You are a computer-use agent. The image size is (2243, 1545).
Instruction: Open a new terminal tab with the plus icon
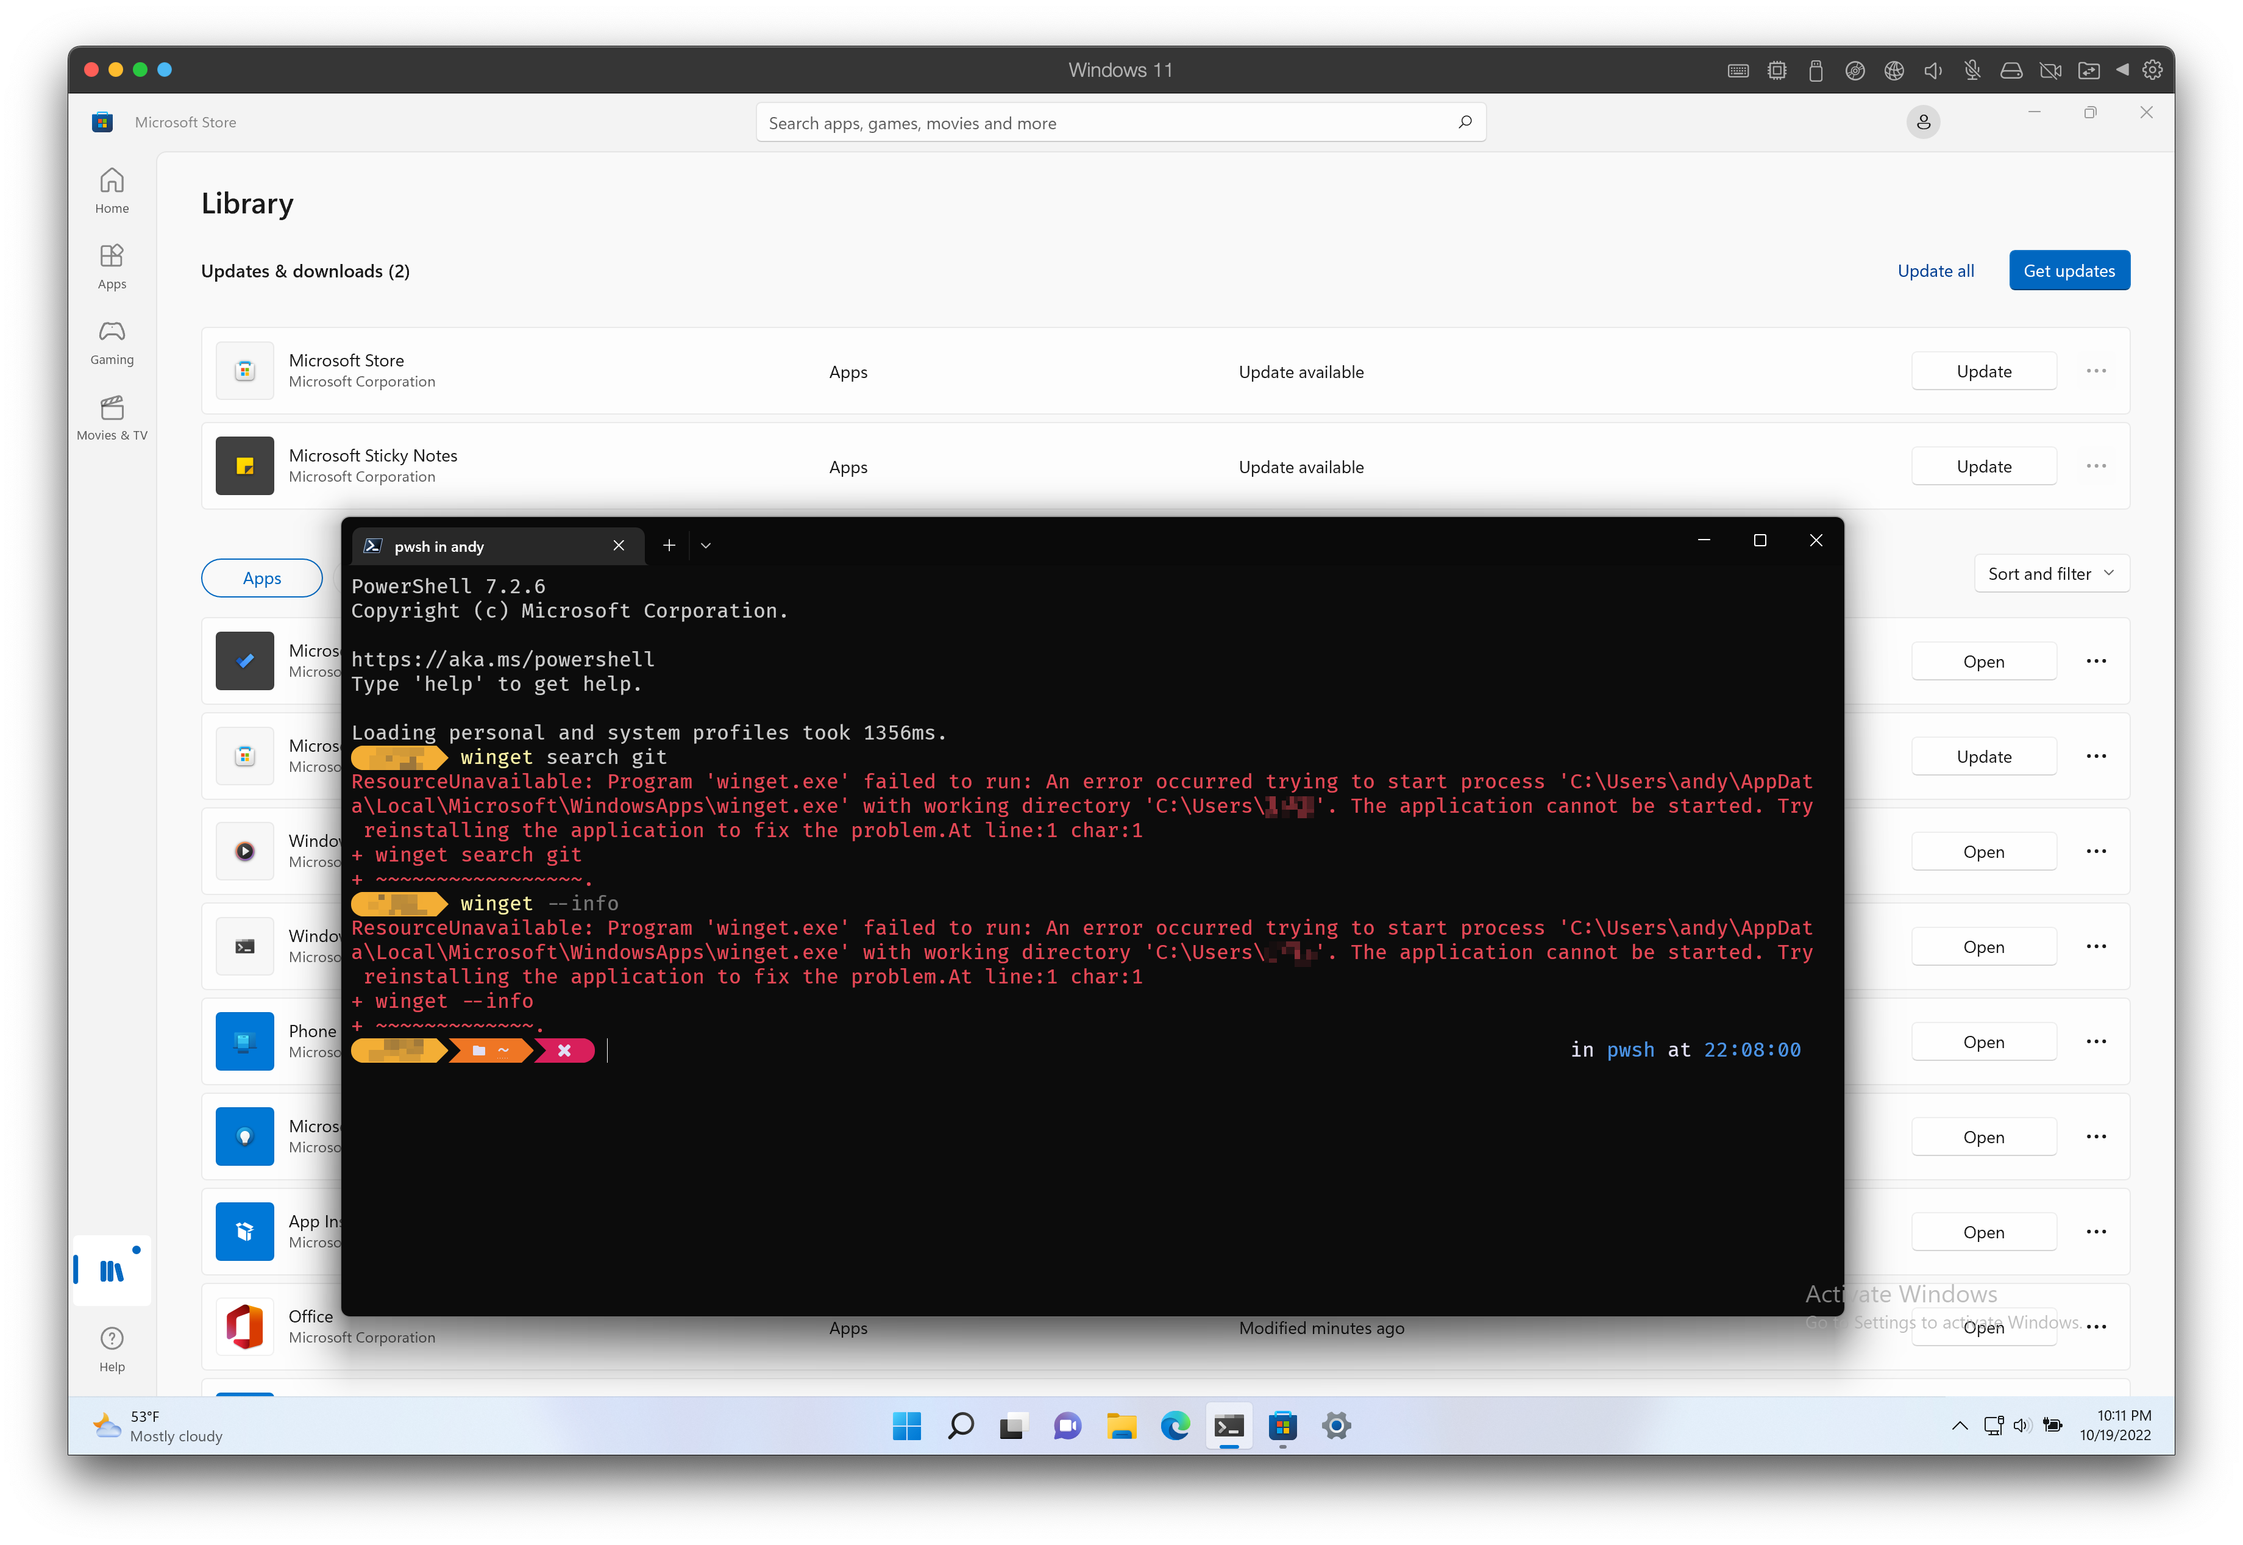(669, 545)
